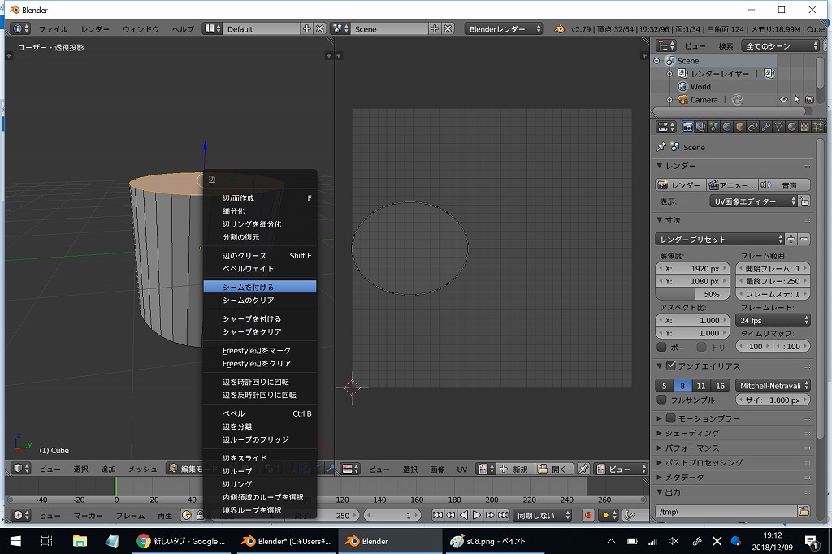The height and width of the screenshot is (554, 832).
Task: Click the 50% resolution scale slider
Action: pyautogui.click(x=693, y=294)
